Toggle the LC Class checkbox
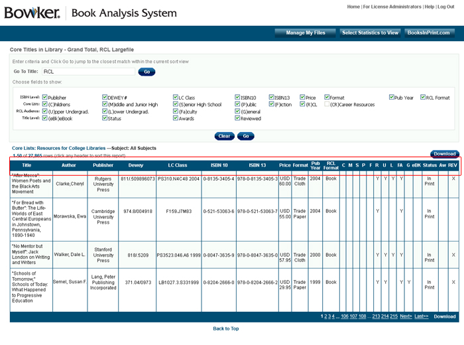Viewport: 464px width, 345px height. tap(176, 97)
